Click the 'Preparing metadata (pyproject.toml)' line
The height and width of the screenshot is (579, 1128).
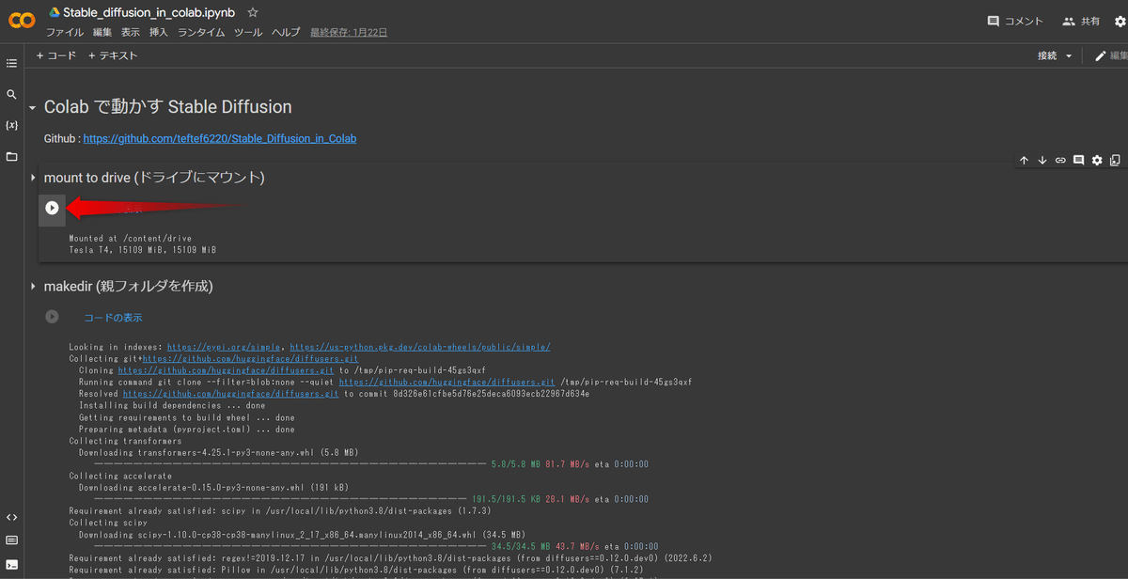coord(186,430)
